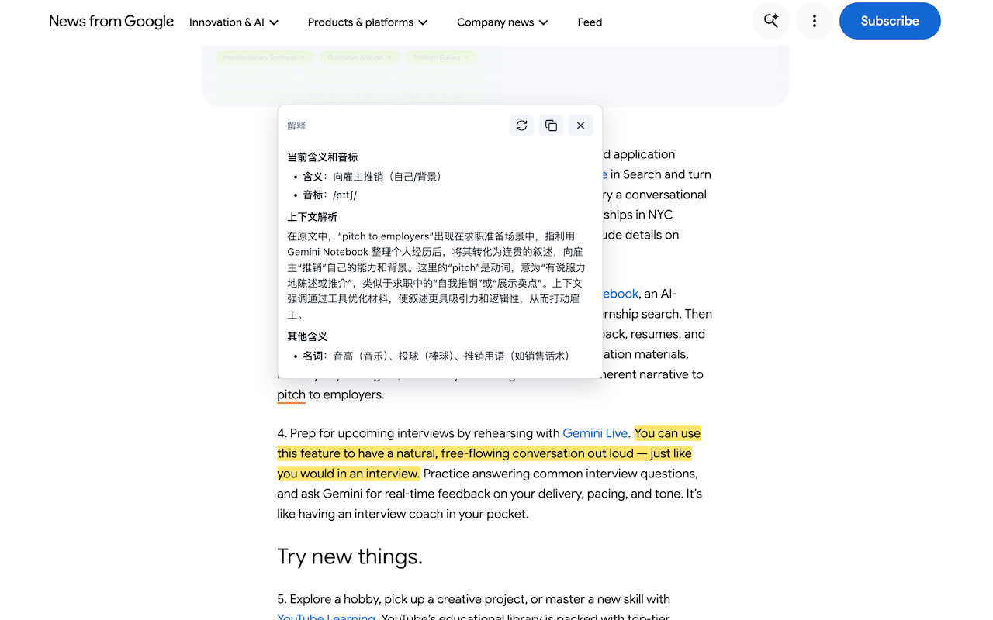Image resolution: width=993 pixels, height=620 pixels.
Task: Click the underlined word "pitch"
Action: [x=292, y=394]
